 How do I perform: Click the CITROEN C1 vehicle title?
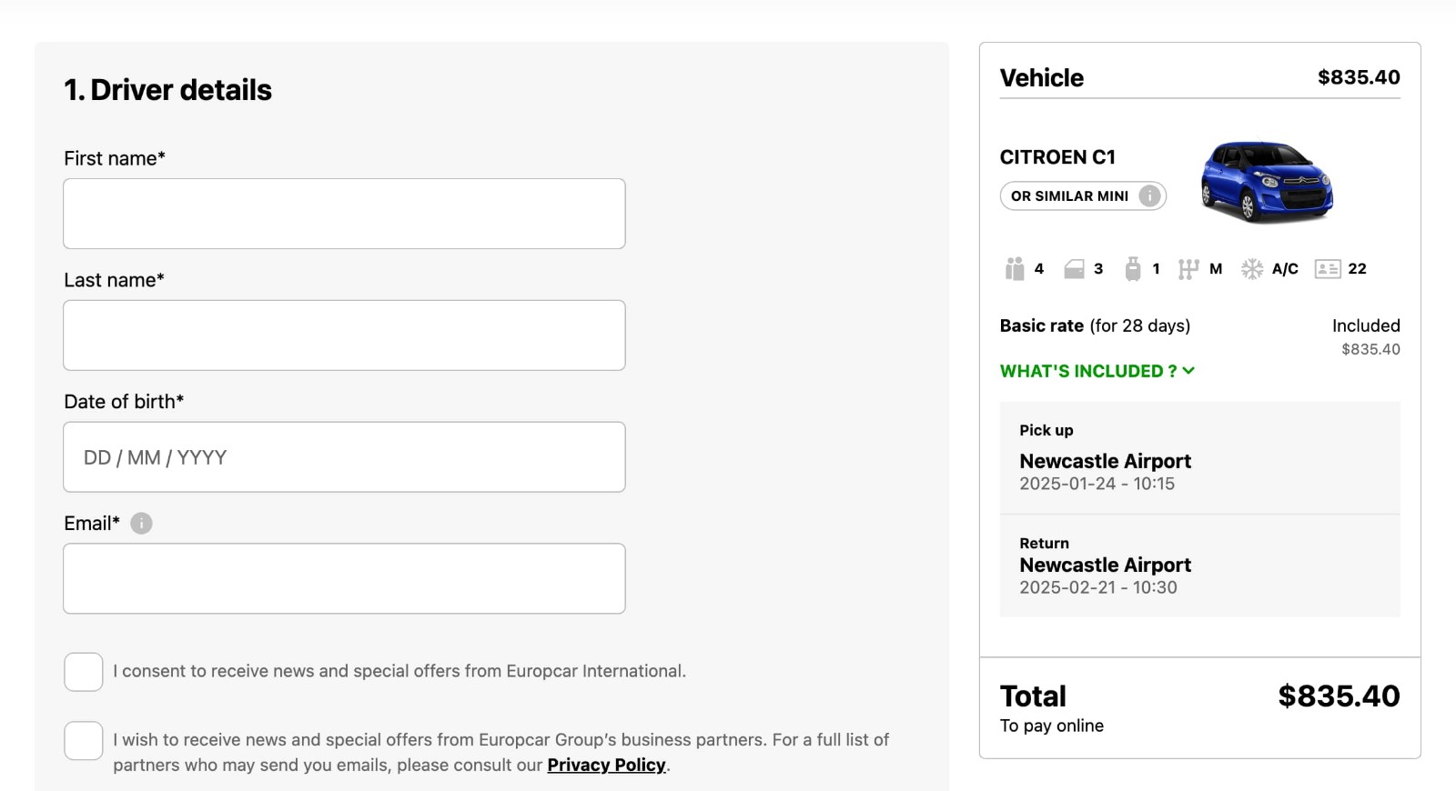(x=1057, y=157)
